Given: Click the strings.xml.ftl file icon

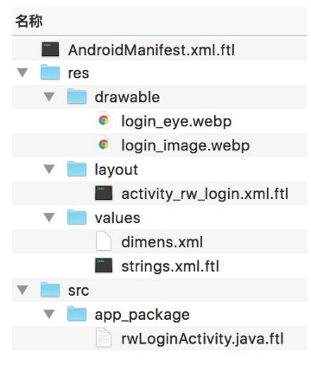Looking at the screenshot, I should 104,266.
